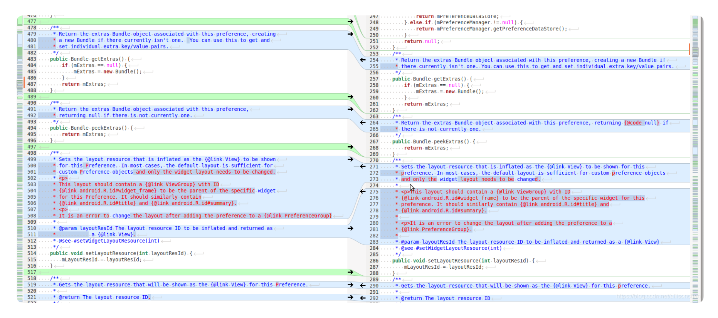Click 'return mExtras;' on line 487

[84, 84]
